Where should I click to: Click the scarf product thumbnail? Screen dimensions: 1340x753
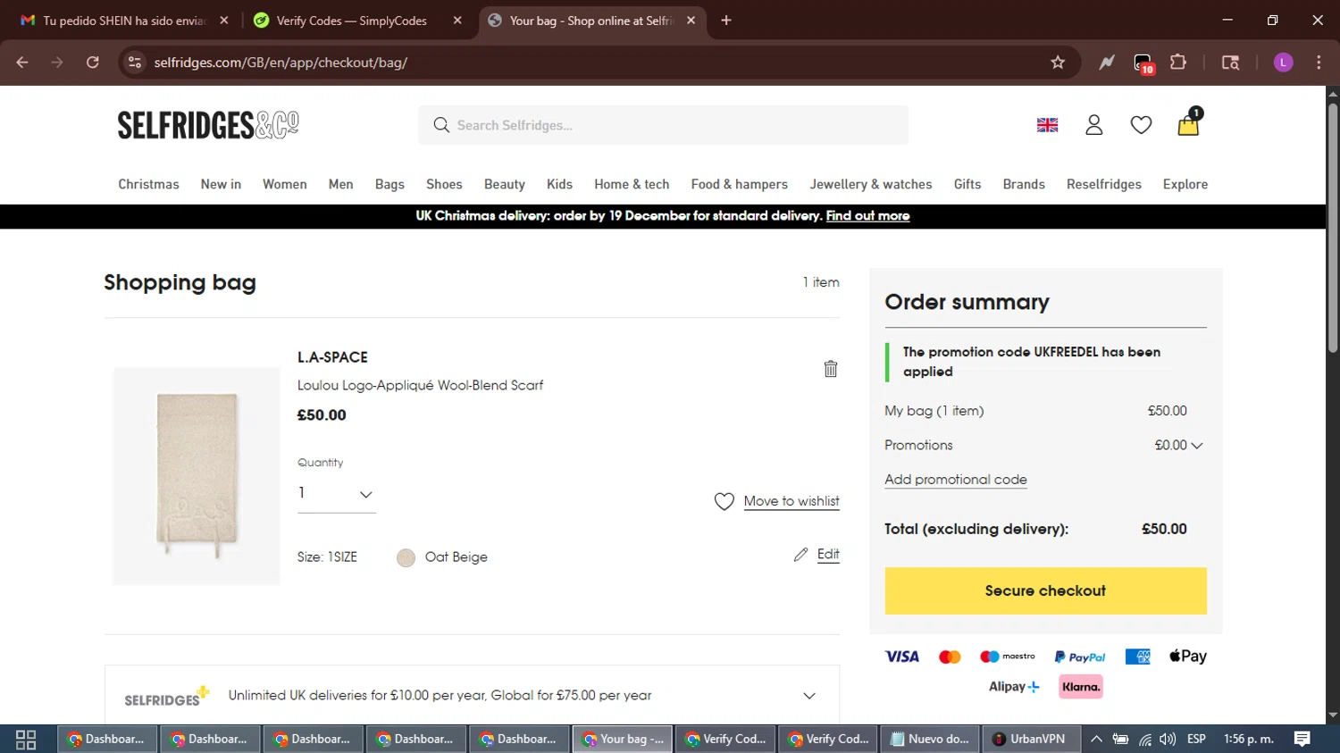[197, 476]
